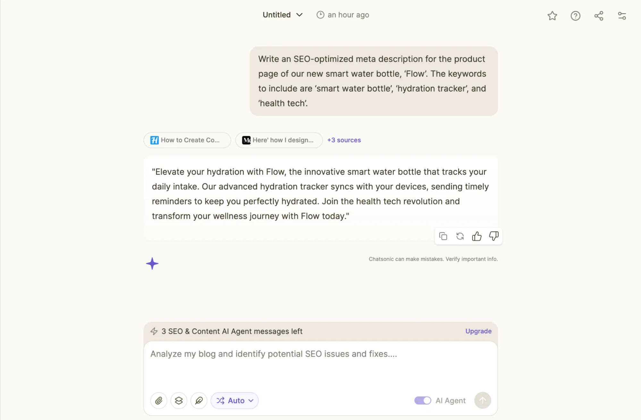Open the 'How to Create Co...' source

click(x=187, y=140)
